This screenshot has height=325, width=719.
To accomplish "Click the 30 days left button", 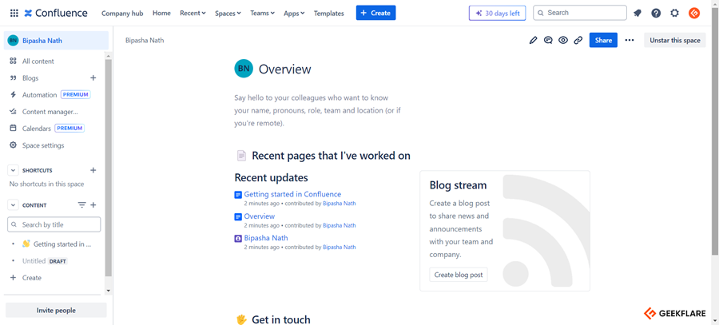I will point(497,13).
